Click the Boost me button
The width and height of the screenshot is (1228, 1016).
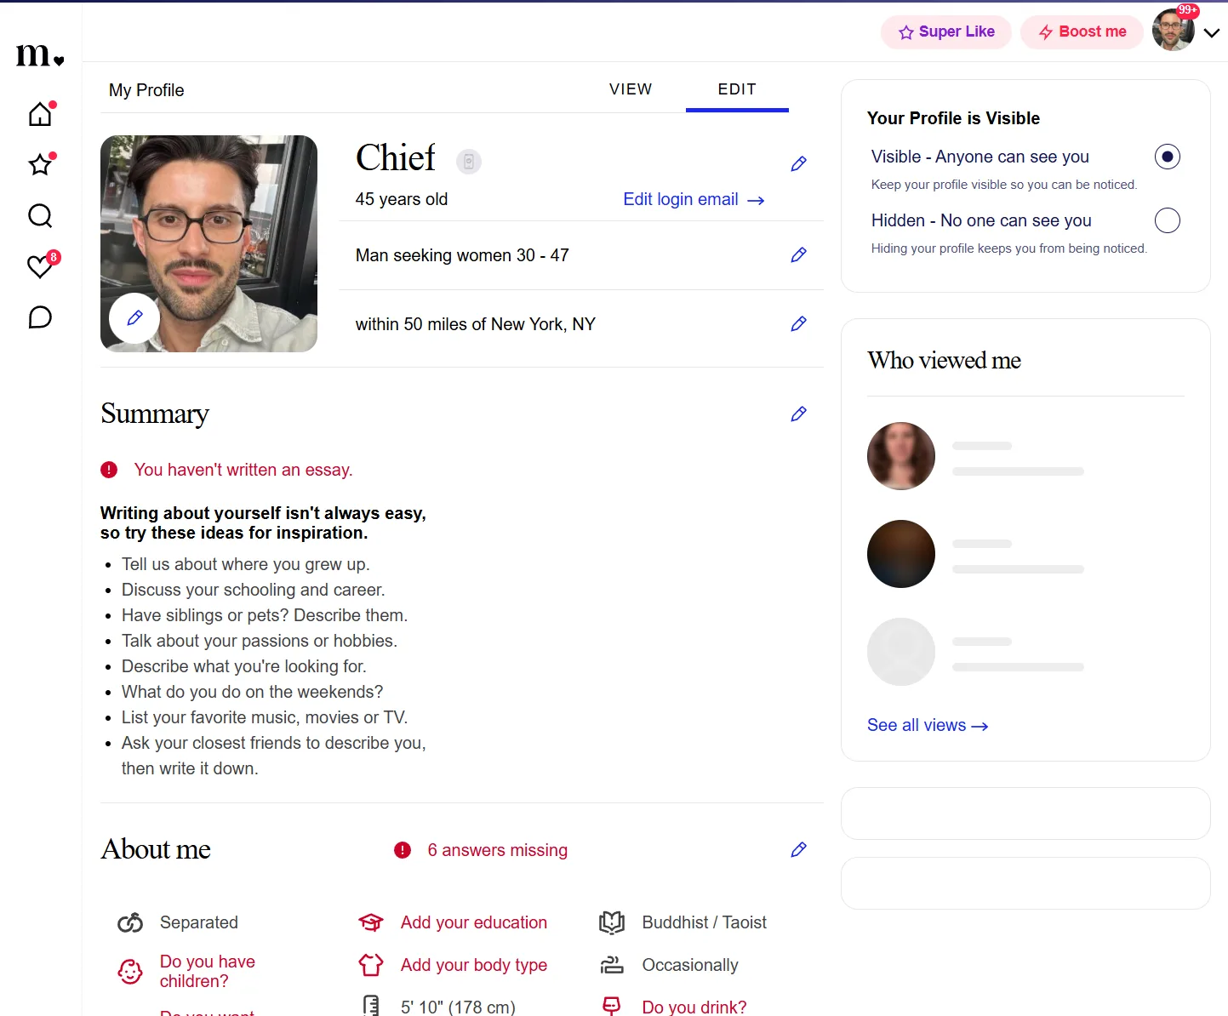pos(1082,32)
